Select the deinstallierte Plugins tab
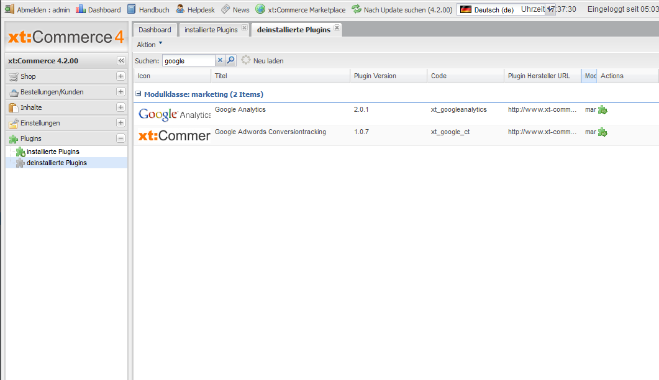Image resolution: width=659 pixels, height=380 pixels. (294, 30)
